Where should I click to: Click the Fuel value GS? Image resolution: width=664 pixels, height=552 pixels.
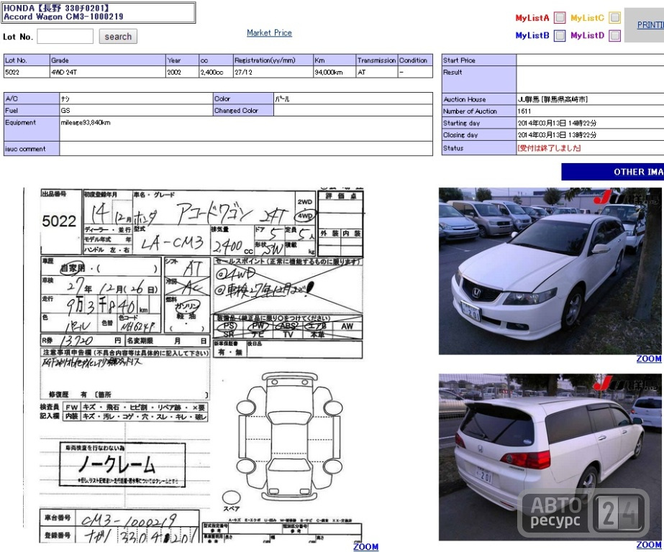(65, 111)
